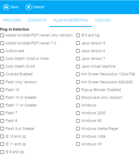Click the Cancel X circle icon
The image size is (139, 155).
pyautogui.click(x=29, y=7)
